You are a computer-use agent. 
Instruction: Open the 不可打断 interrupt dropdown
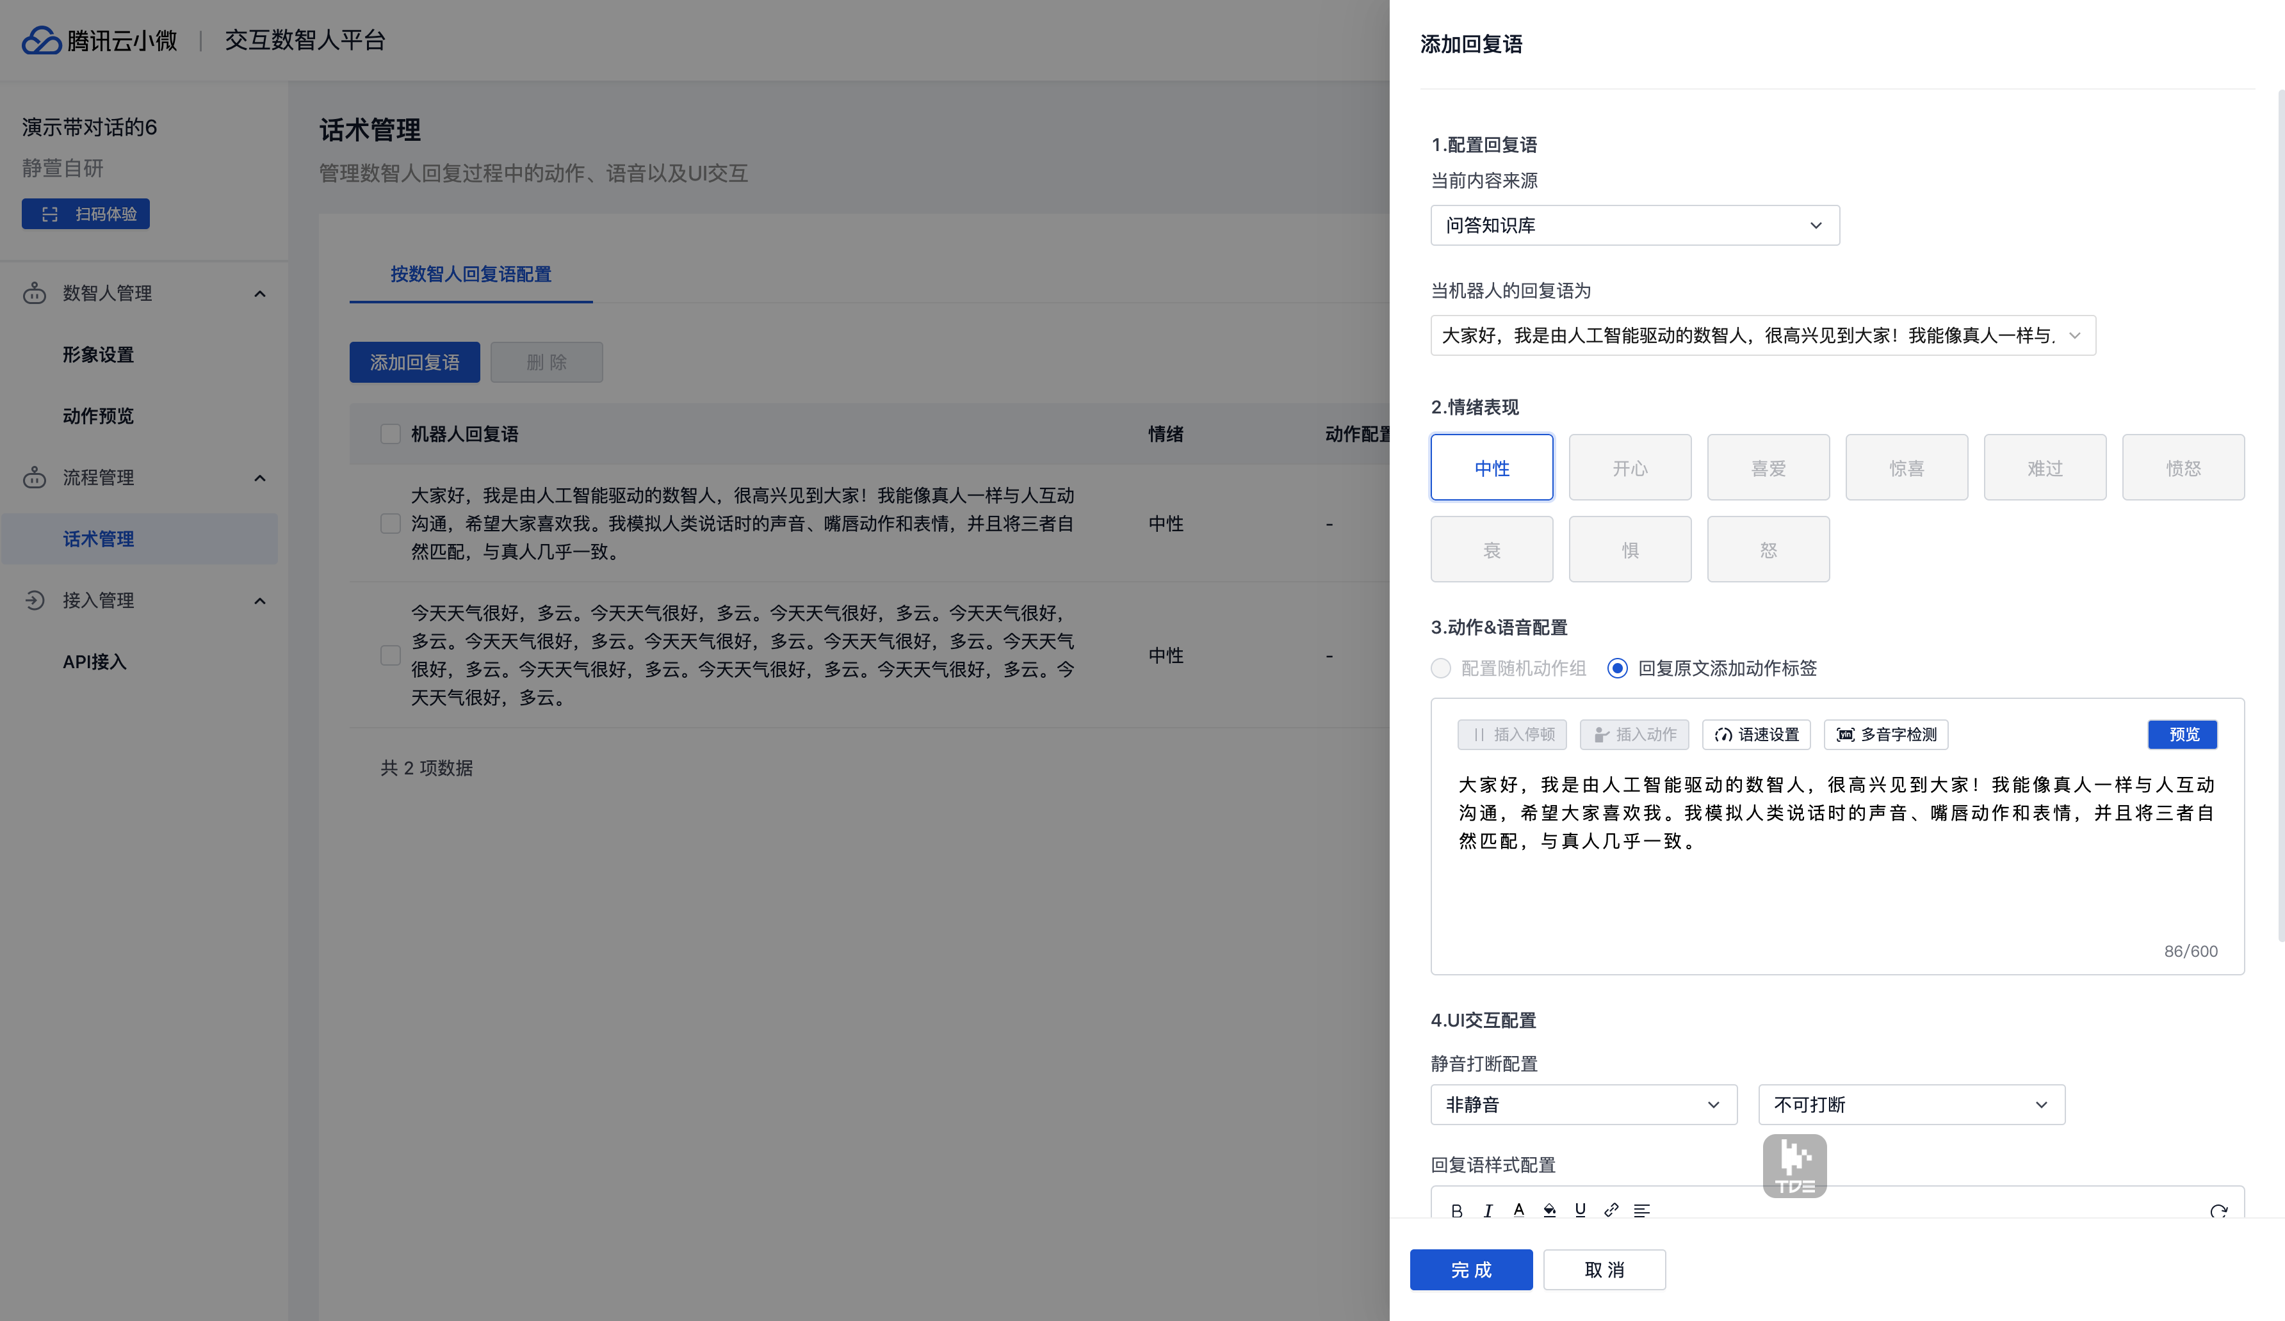pos(1912,1105)
